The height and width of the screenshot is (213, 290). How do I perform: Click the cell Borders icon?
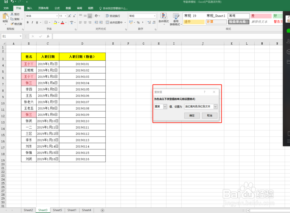[46, 22]
